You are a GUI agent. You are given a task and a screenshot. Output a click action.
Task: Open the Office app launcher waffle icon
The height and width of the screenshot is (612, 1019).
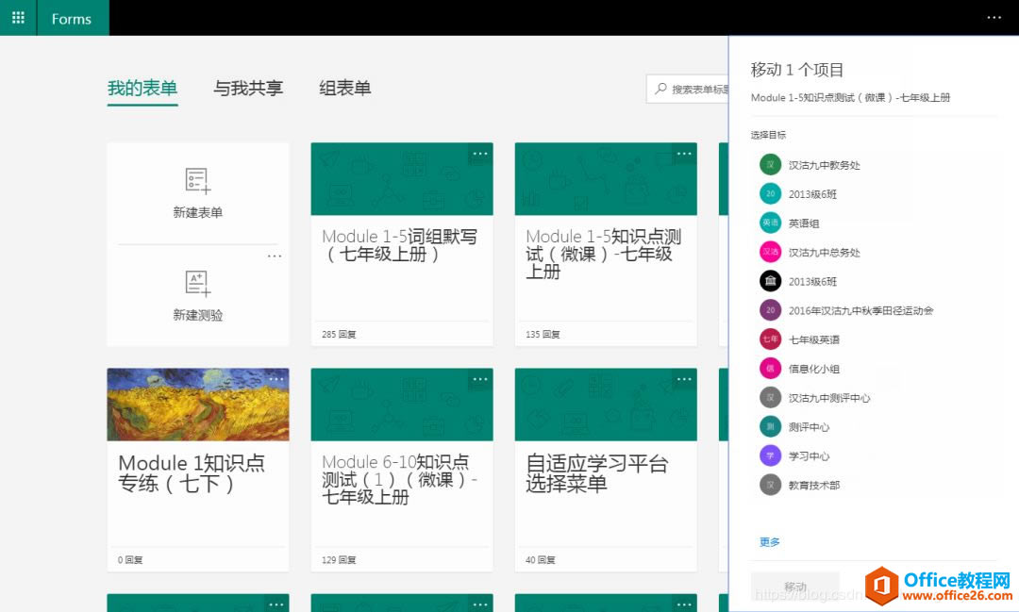[x=17, y=17]
